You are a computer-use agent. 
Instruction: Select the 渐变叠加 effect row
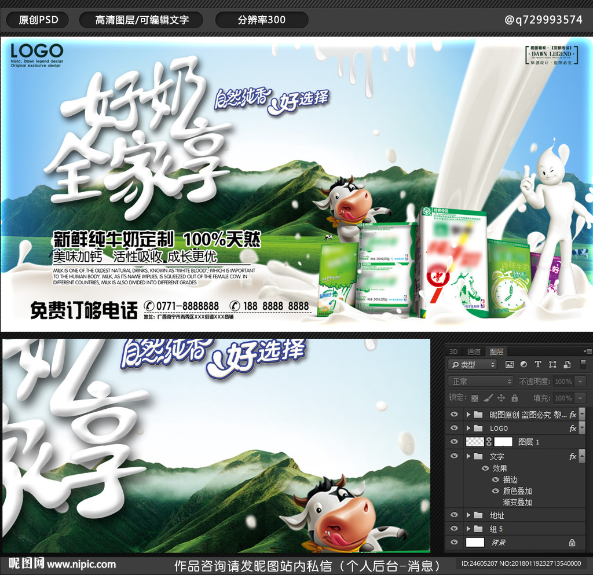(x=517, y=503)
